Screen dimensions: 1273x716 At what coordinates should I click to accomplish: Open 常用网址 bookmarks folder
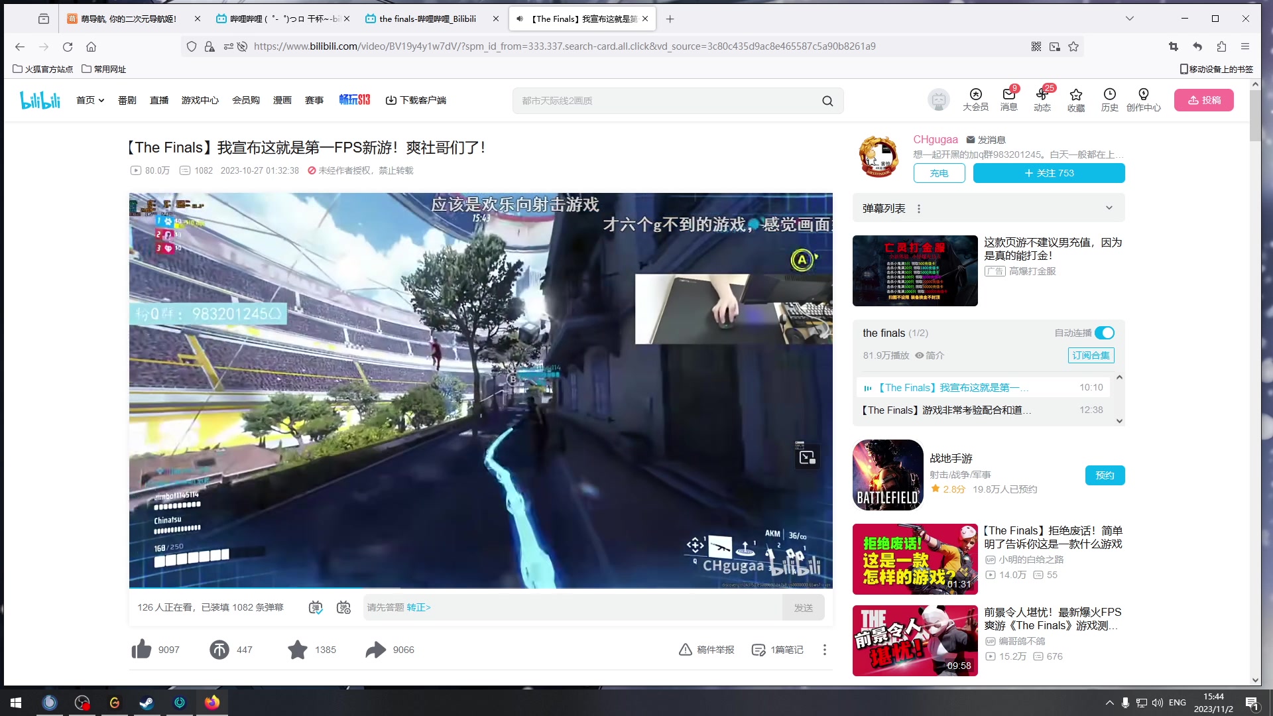104,69
